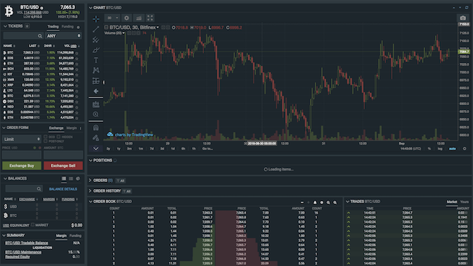The image size is (473, 266).
Task: Switch balances to first list view
Action: [x=64, y=179]
